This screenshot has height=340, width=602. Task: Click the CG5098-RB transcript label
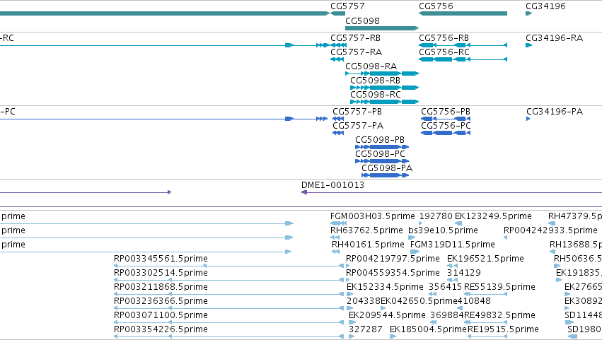coord(375,81)
